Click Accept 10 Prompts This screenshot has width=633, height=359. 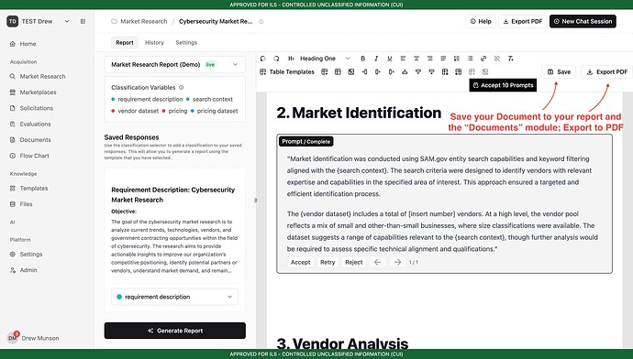point(503,85)
